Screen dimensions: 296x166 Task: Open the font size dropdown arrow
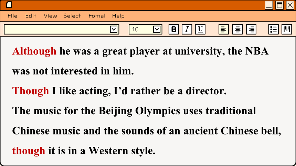pyautogui.click(x=157, y=29)
